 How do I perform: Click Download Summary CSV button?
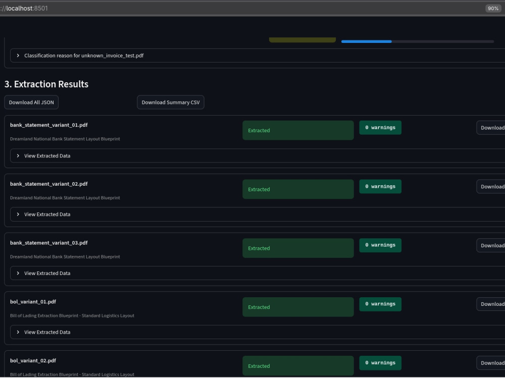tap(170, 102)
